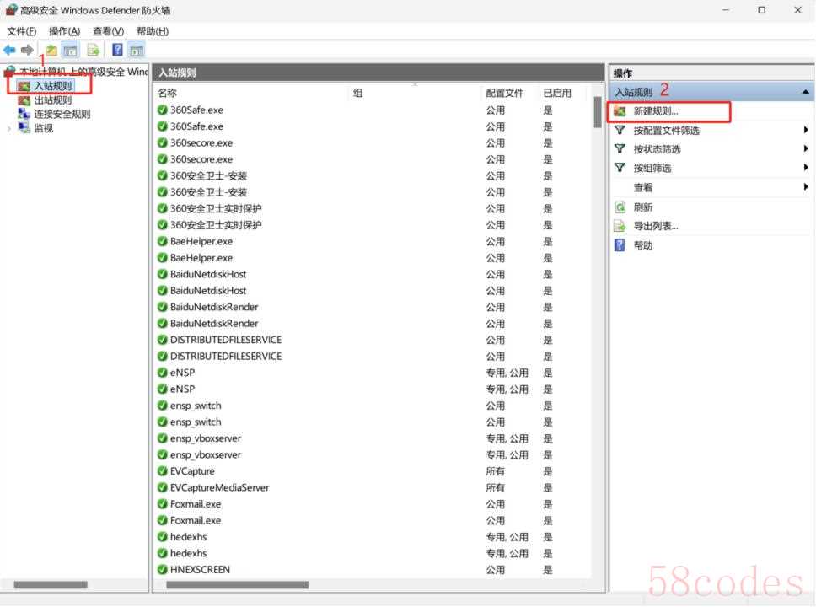Open the 按组筛选 submenu arrow
The width and height of the screenshot is (816, 607).
pyautogui.click(x=806, y=168)
